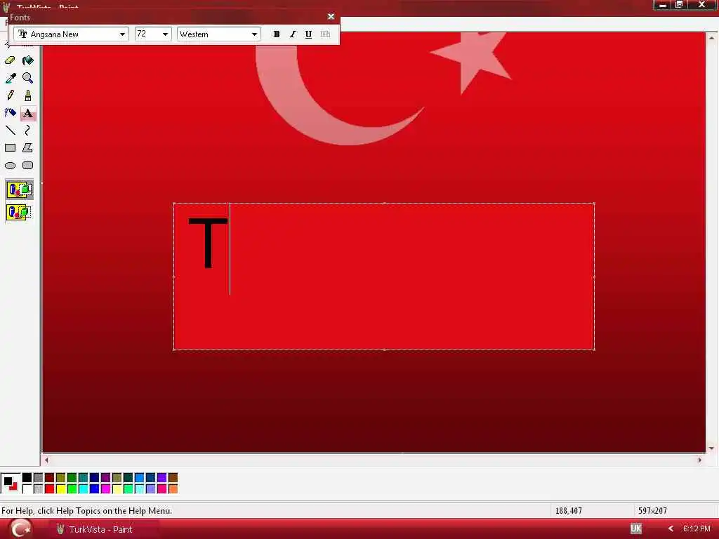Select the Text tool labeled A
This screenshot has width=719, height=539.
pyautogui.click(x=27, y=113)
